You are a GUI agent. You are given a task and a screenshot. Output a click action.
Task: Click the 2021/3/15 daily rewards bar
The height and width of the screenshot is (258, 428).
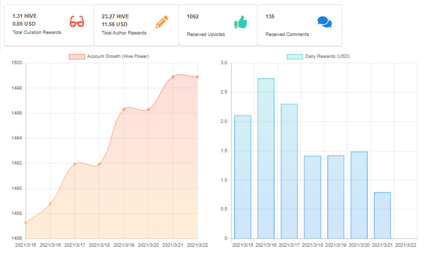click(242, 177)
